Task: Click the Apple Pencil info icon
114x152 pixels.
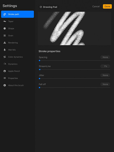Action: [5, 71]
